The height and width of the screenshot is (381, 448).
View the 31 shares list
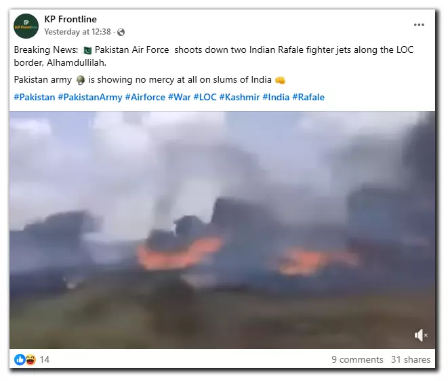tap(411, 359)
